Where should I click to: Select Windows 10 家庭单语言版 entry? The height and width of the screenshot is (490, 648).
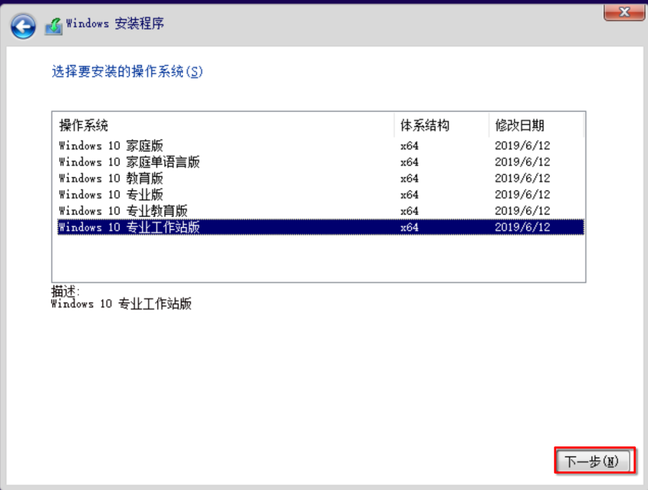click(x=129, y=162)
